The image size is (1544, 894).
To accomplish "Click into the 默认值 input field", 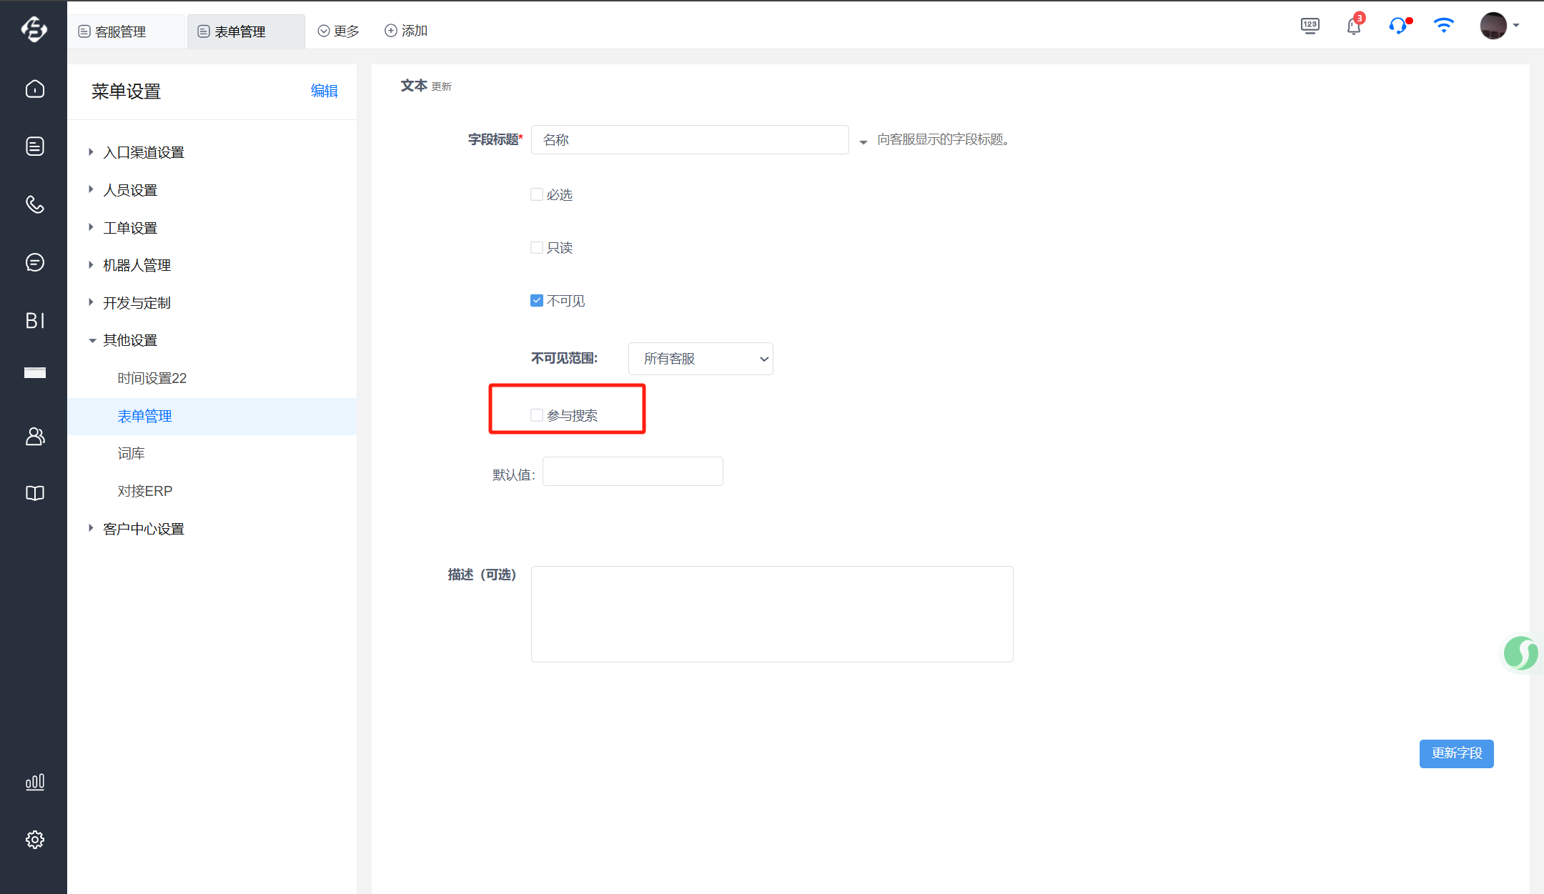I will click(633, 472).
